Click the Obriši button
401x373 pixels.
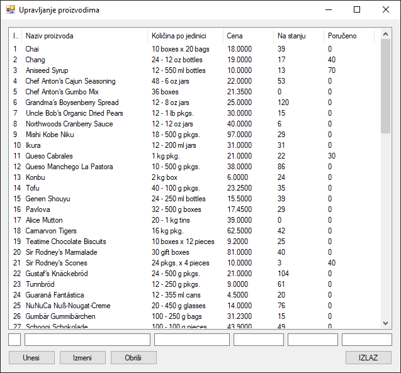point(133,357)
